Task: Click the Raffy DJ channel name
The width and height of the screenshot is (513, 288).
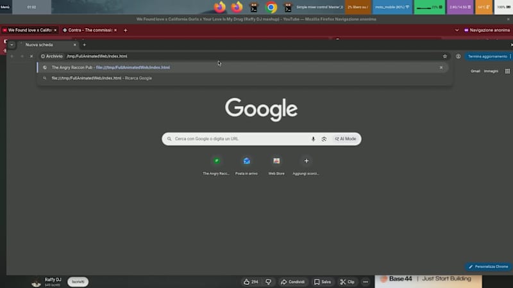Action: click(53, 280)
